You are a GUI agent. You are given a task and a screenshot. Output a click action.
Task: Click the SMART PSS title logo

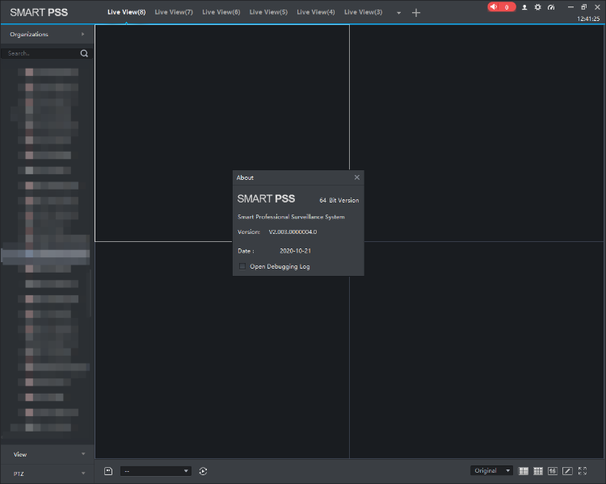click(39, 12)
